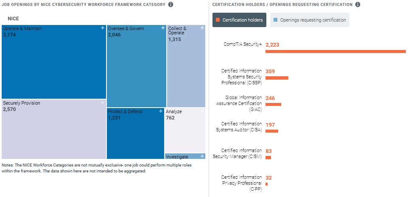Switch to Openings requesting certification view

coord(310,20)
